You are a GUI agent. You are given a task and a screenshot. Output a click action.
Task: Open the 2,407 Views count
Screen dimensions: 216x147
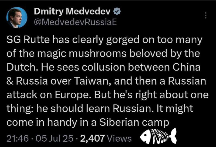point(106,138)
